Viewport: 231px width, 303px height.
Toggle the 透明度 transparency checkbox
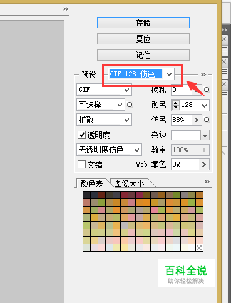(81, 135)
